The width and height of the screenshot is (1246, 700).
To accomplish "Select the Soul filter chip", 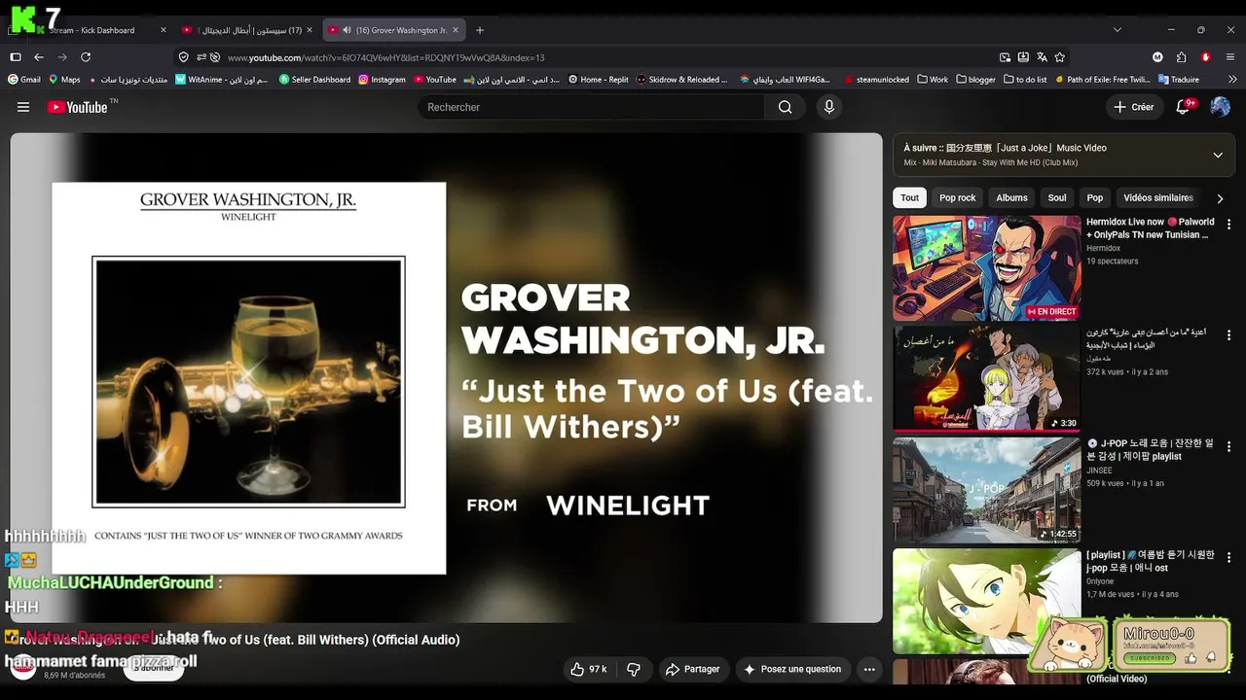I will (x=1057, y=198).
